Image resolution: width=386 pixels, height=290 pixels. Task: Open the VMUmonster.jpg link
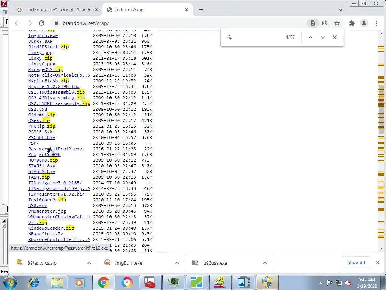pos(47,211)
